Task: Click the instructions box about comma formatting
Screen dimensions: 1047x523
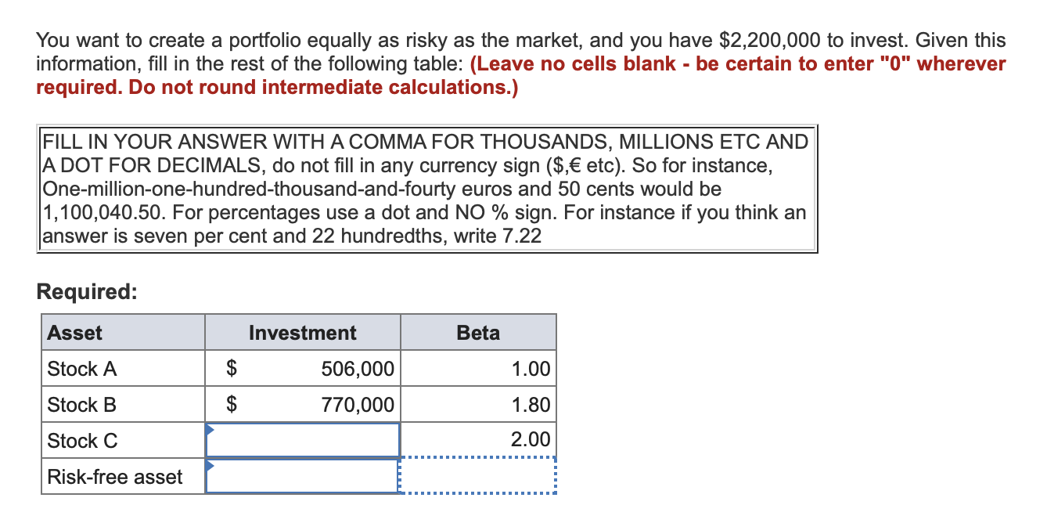Action: tap(428, 189)
